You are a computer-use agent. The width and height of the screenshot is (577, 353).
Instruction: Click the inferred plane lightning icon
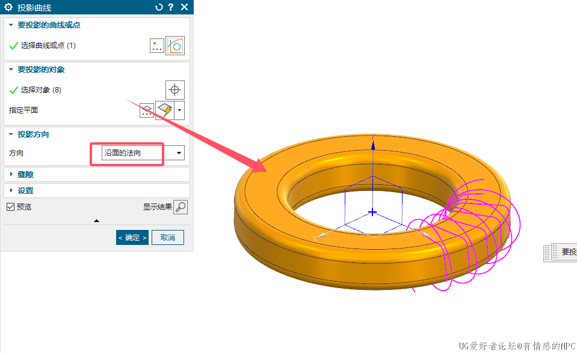pos(165,110)
